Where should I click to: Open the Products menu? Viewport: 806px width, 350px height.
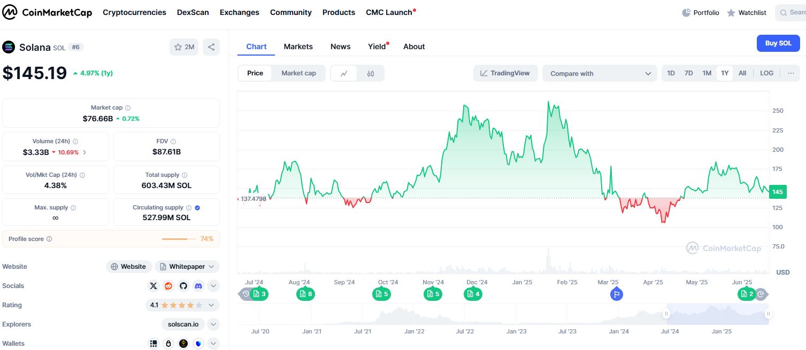(x=339, y=12)
